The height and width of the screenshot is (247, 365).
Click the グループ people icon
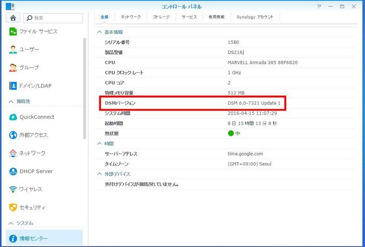click(x=13, y=68)
